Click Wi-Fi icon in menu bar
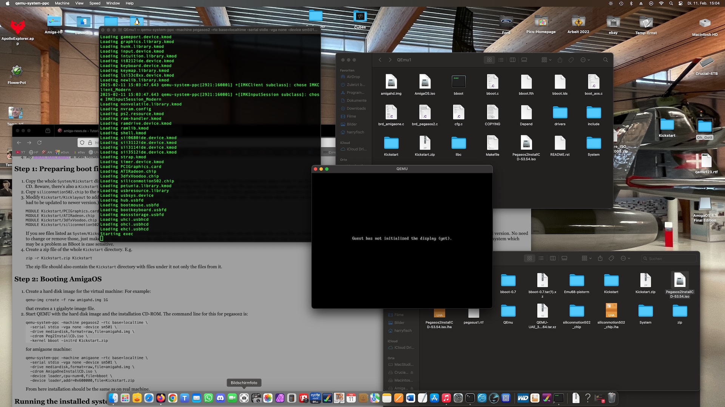 [x=661, y=3]
